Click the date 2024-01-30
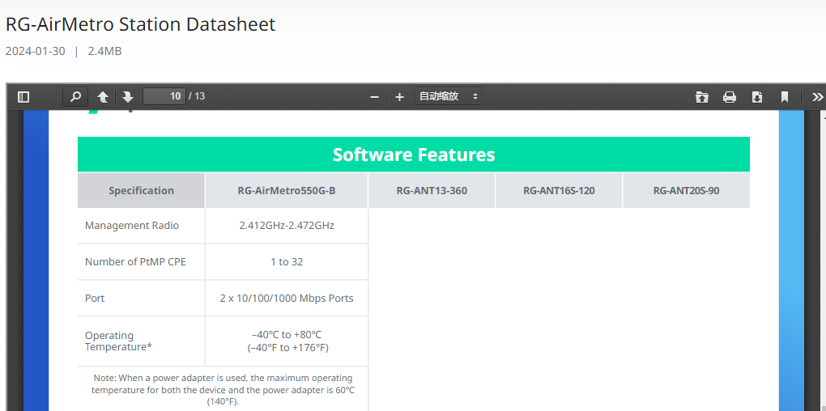826x411 pixels. (36, 51)
